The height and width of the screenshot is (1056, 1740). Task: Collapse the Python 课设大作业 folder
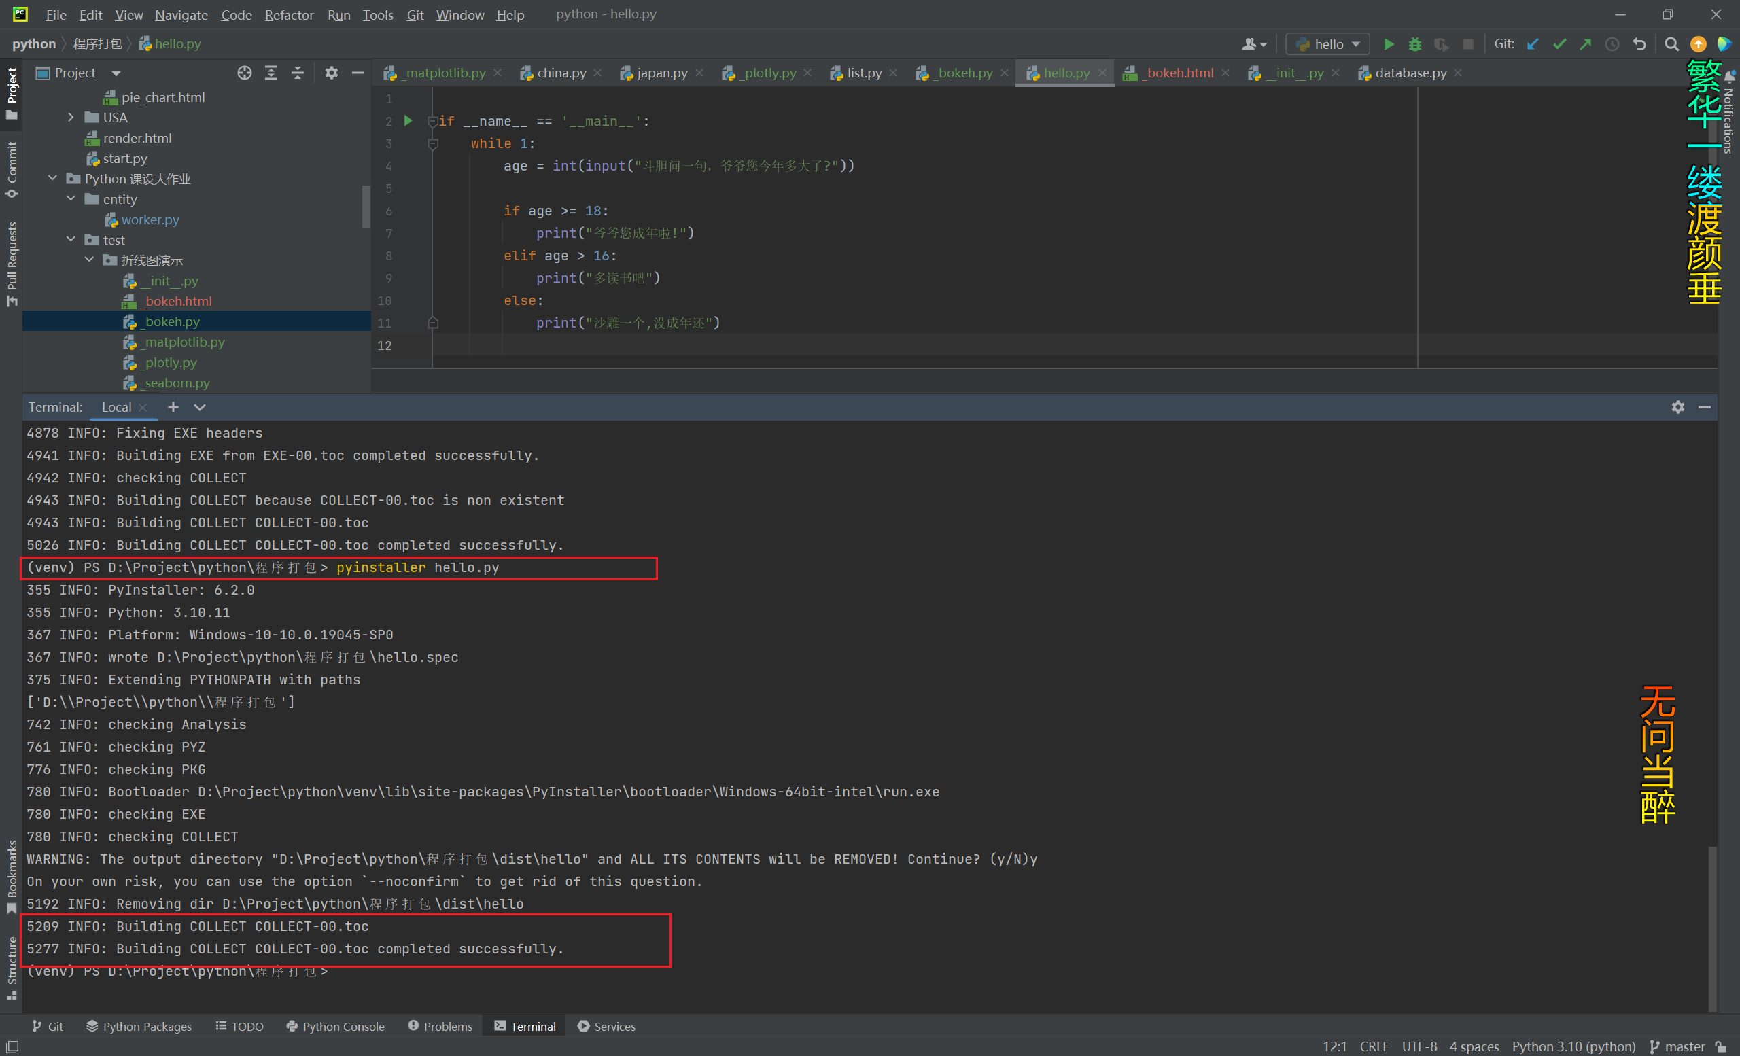[x=52, y=179]
